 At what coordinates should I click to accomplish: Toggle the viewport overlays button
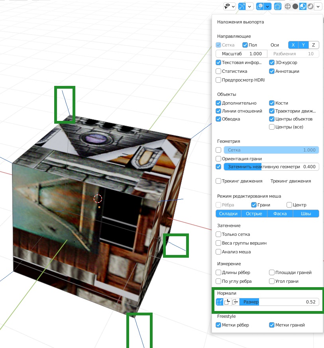tap(260, 6)
